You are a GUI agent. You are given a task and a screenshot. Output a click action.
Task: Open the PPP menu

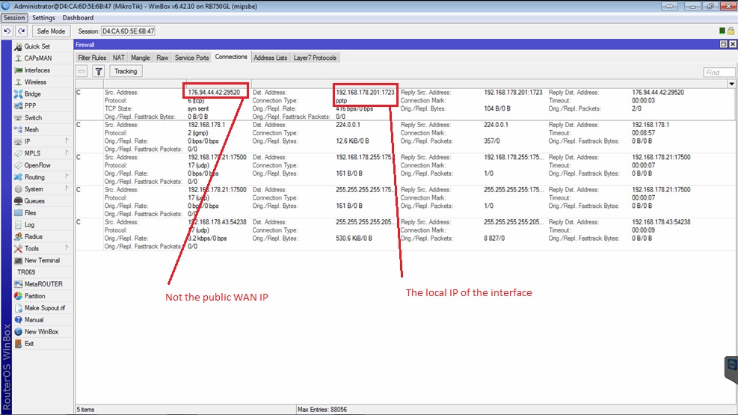pos(30,106)
